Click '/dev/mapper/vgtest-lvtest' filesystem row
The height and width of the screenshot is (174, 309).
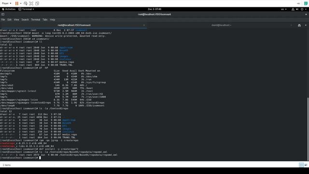point(46,91)
